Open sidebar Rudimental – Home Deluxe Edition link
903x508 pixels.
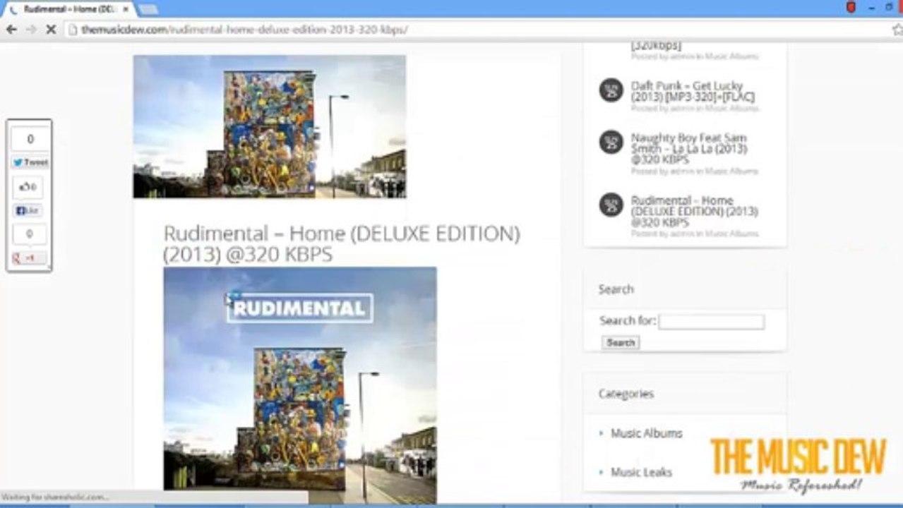point(695,211)
